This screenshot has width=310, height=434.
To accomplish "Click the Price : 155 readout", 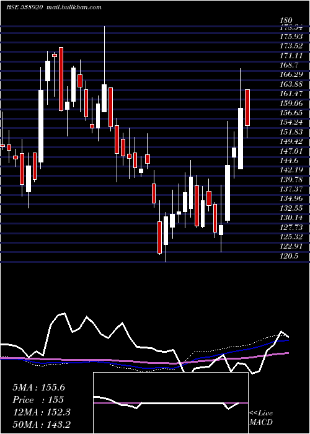I will [x=38, y=400].
